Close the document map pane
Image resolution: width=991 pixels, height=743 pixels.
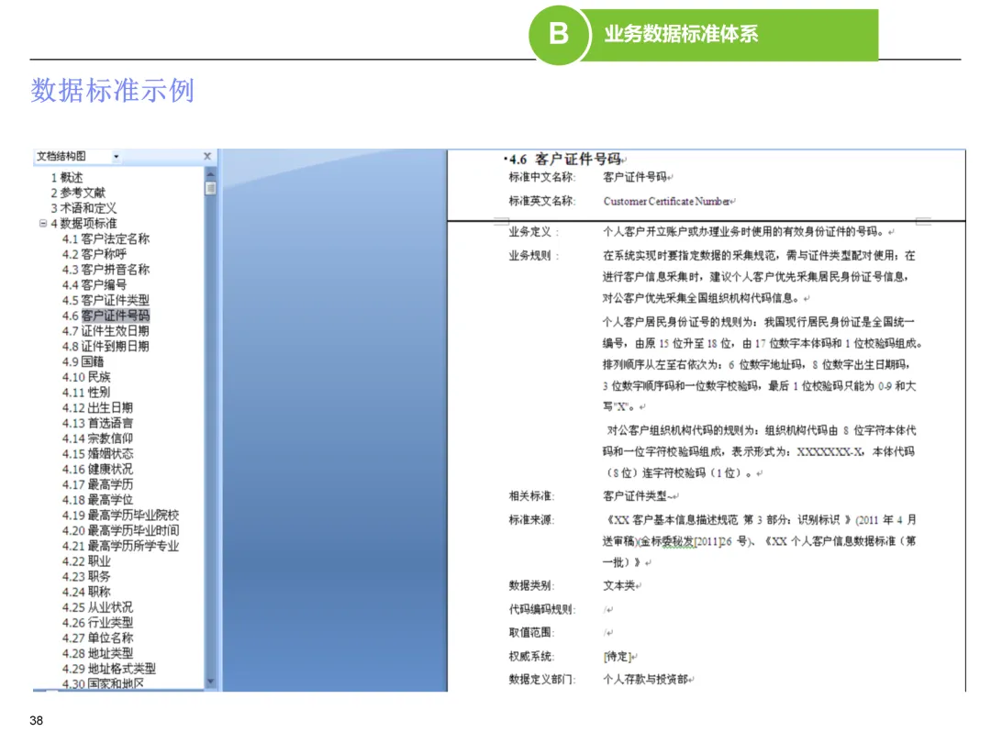click(207, 156)
